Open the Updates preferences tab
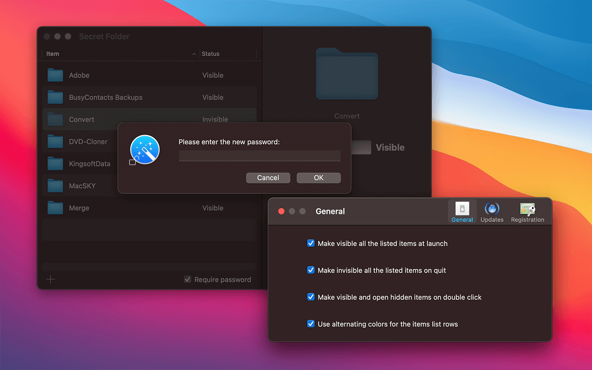592x370 pixels. tap(492, 212)
